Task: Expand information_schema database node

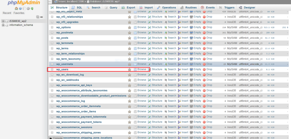Action: (3, 25)
